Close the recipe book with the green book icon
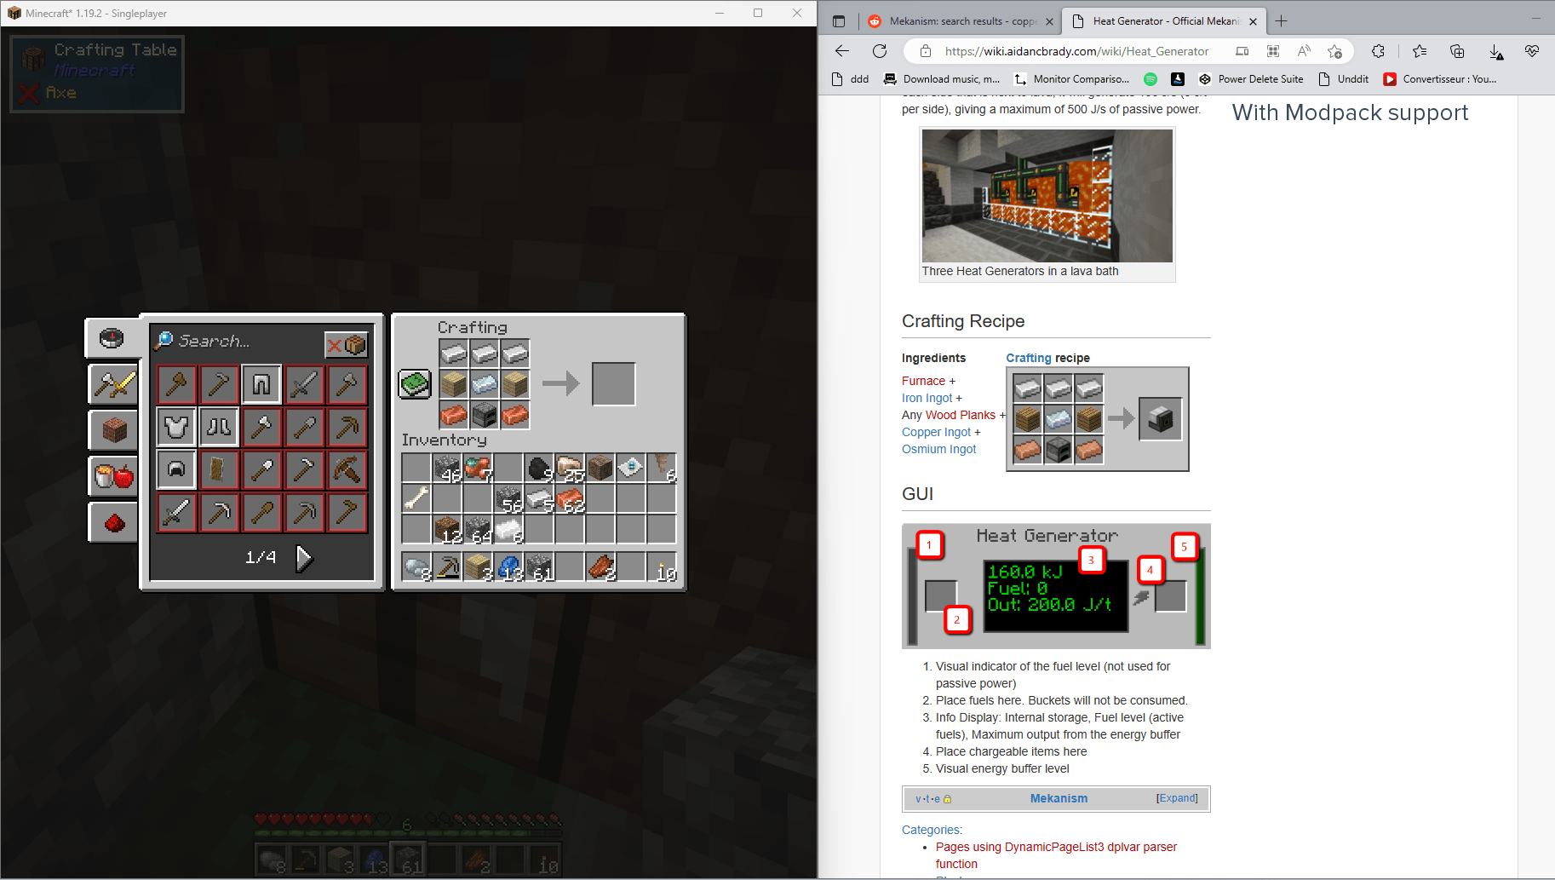Screen dimensions: 1555x880 click(x=415, y=384)
